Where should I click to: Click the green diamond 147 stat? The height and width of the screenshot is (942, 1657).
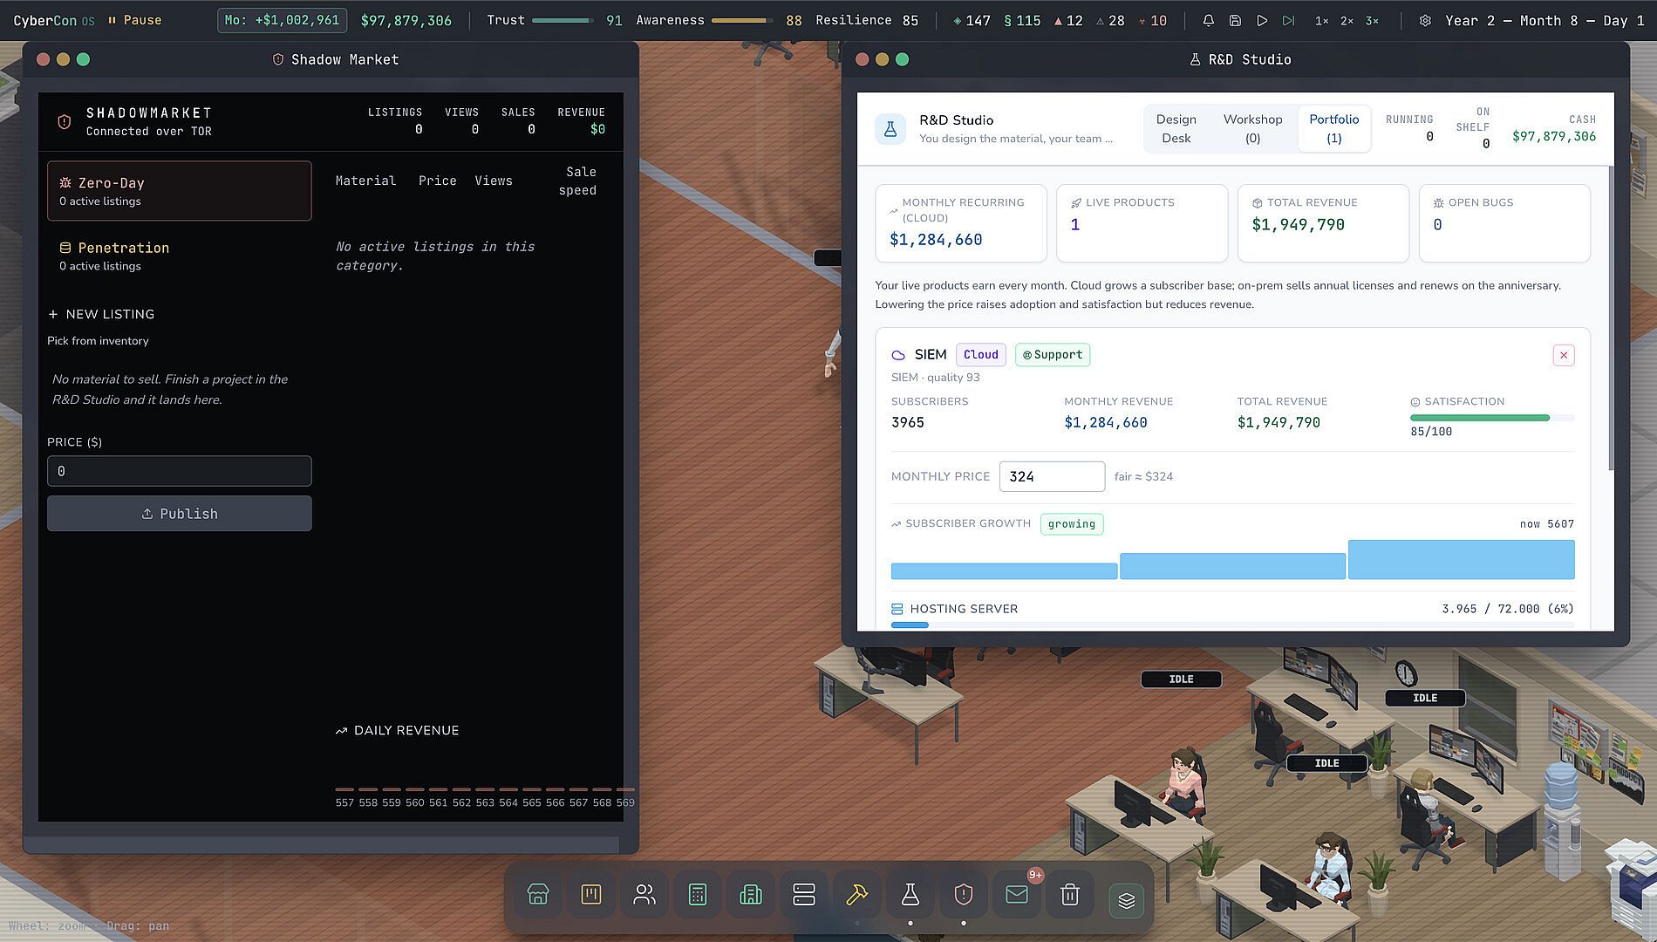[x=972, y=20]
